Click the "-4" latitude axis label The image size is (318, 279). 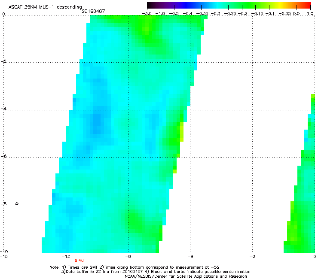(3, 109)
